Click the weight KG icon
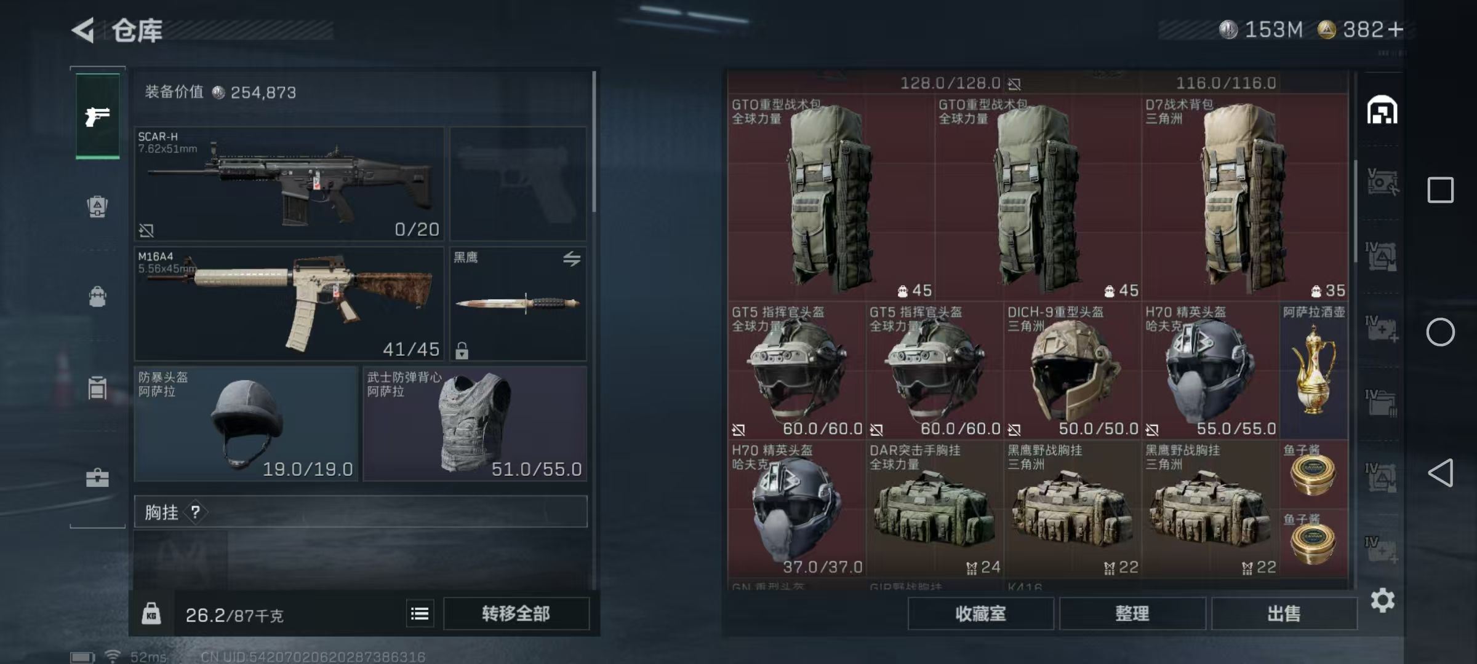Screen dimensions: 1477x664 [x=151, y=614]
